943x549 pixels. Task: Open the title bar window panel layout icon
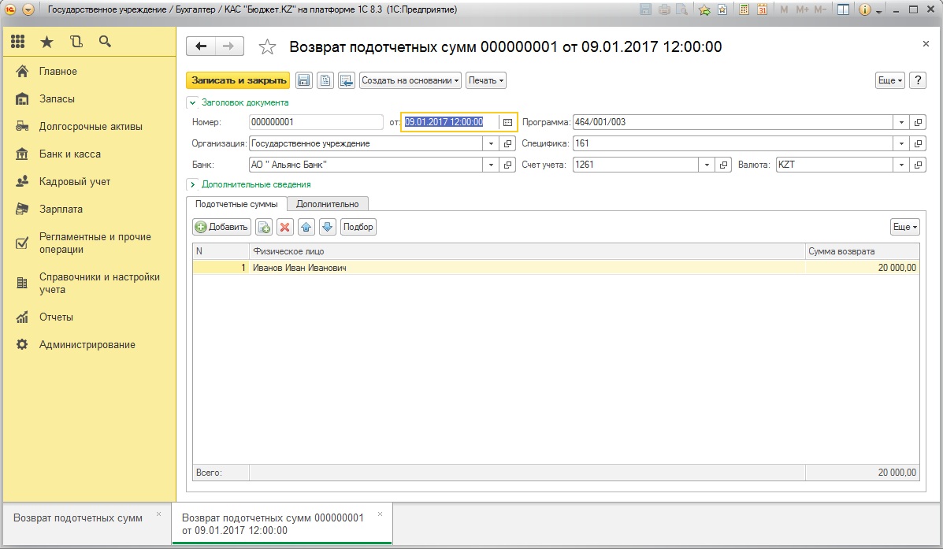[x=843, y=9]
